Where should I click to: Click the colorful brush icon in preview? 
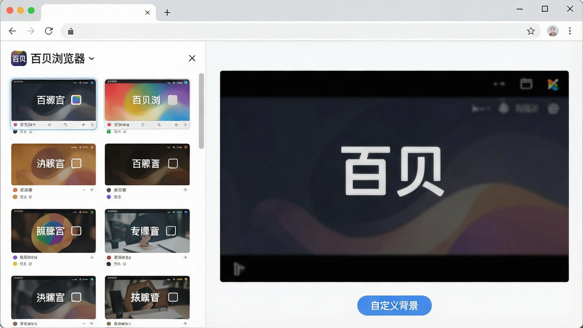pos(553,84)
